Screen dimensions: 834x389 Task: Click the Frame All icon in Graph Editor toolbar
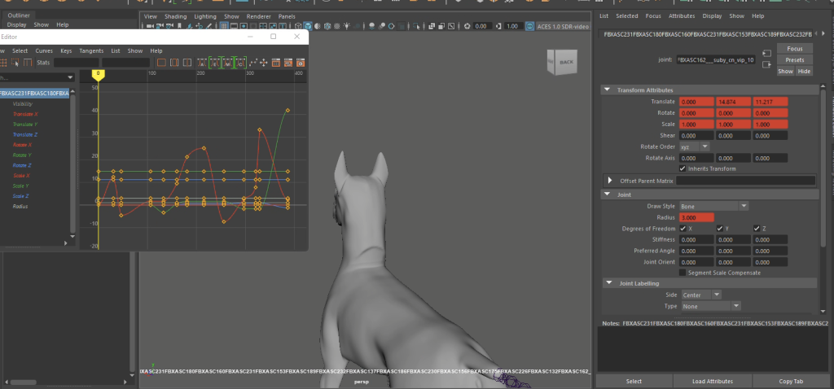161,63
